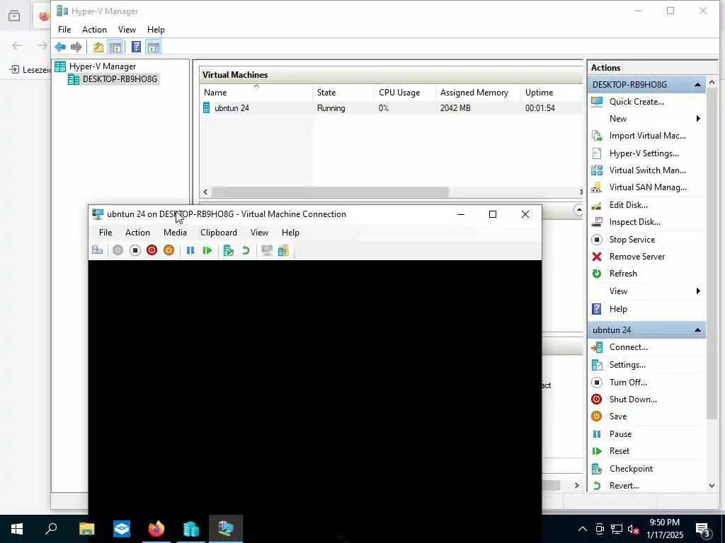Open File Explorer from taskbar
Image resolution: width=725 pixels, height=543 pixels.
[86, 529]
